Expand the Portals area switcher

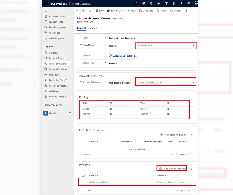(x=70, y=113)
